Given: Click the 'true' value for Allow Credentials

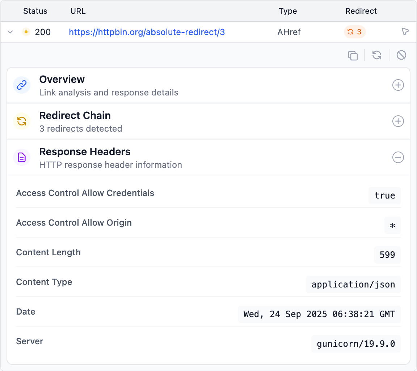Looking at the screenshot, I should 384,196.
